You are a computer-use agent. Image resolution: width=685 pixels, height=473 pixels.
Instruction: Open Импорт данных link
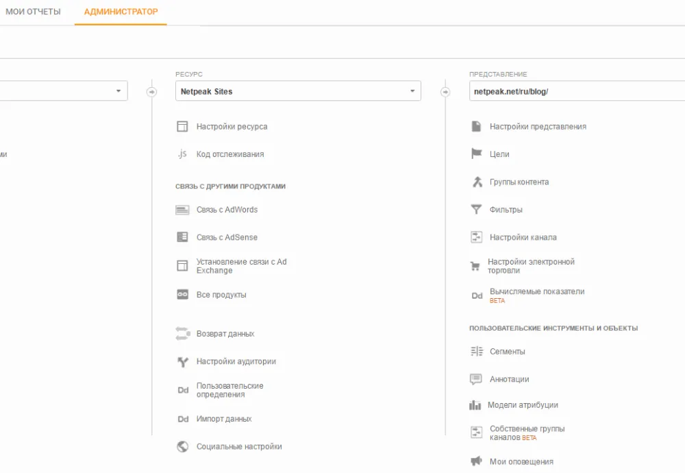point(224,419)
